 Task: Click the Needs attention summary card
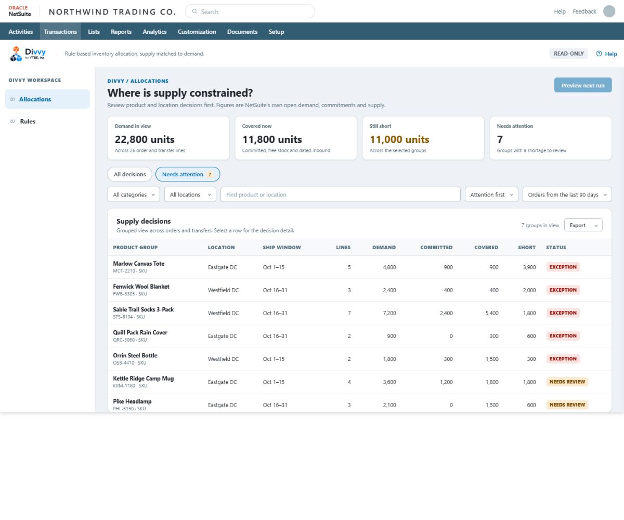tap(551, 138)
